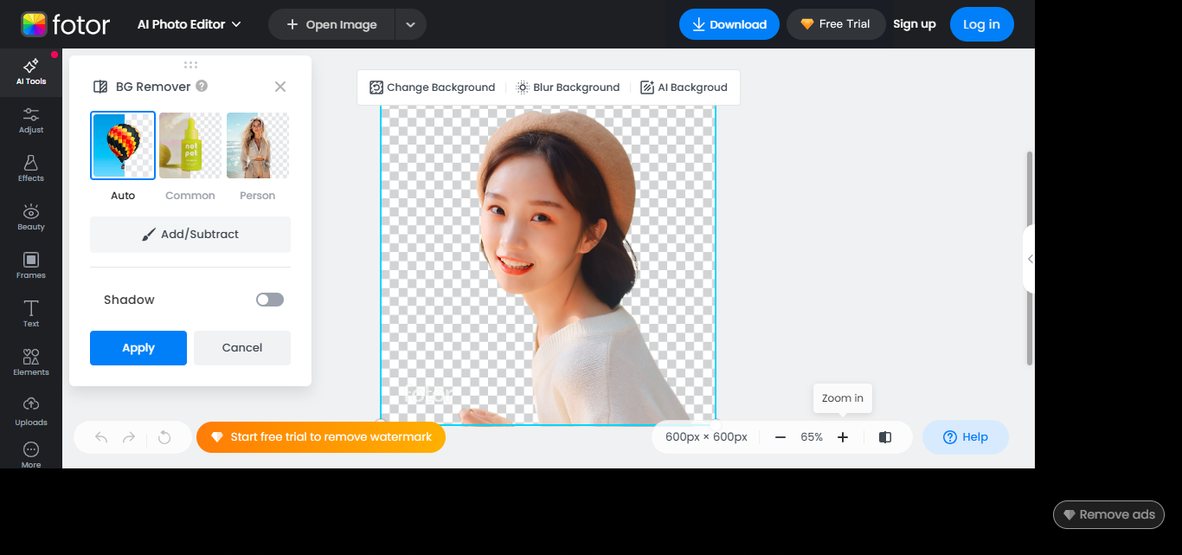This screenshot has width=1182, height=555.
Task: Open the Beauty sidebar panel
Action: point(31,218)
